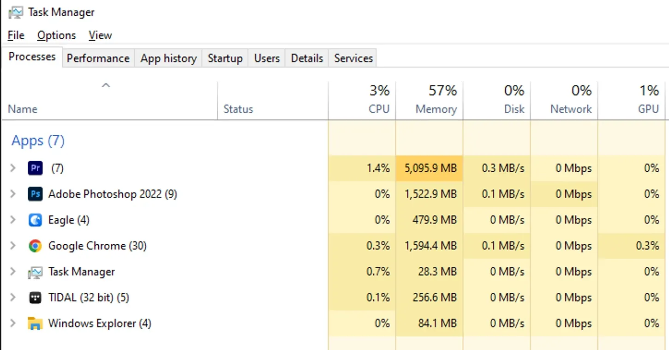669x350 pixels.
Task: Expand the Premiere Pro (7) process group
Action: pos(13,168)
